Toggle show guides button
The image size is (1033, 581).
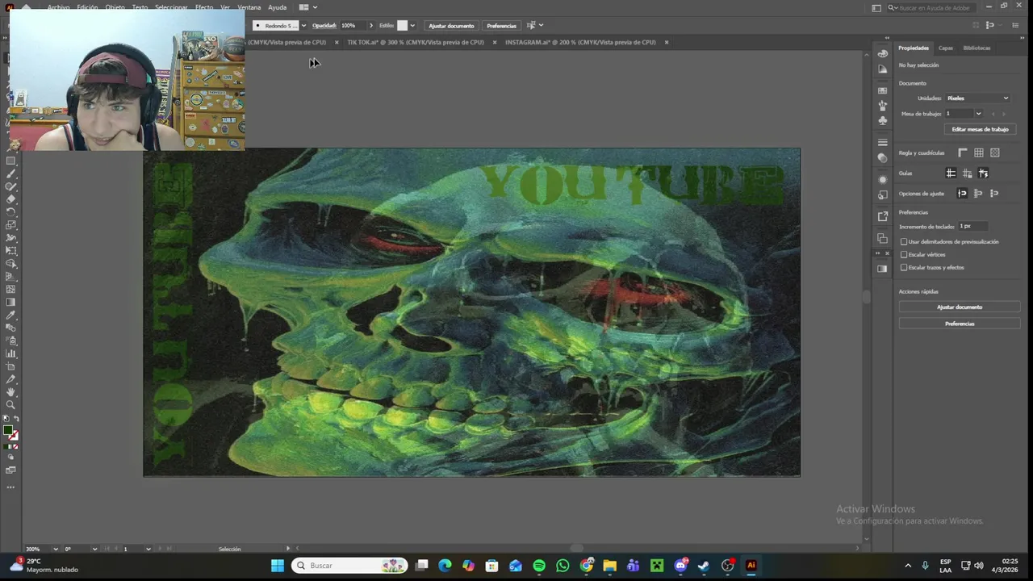[951, 173]
